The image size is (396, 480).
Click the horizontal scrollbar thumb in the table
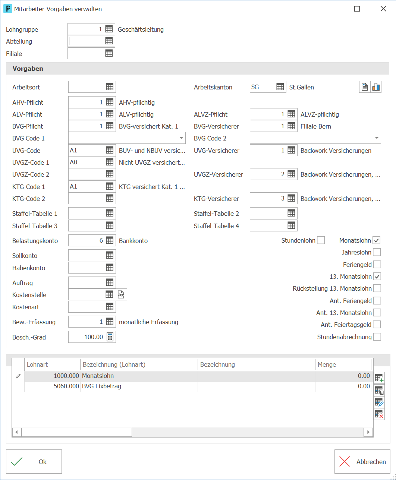pyautogui.click(x=77, y=432)
